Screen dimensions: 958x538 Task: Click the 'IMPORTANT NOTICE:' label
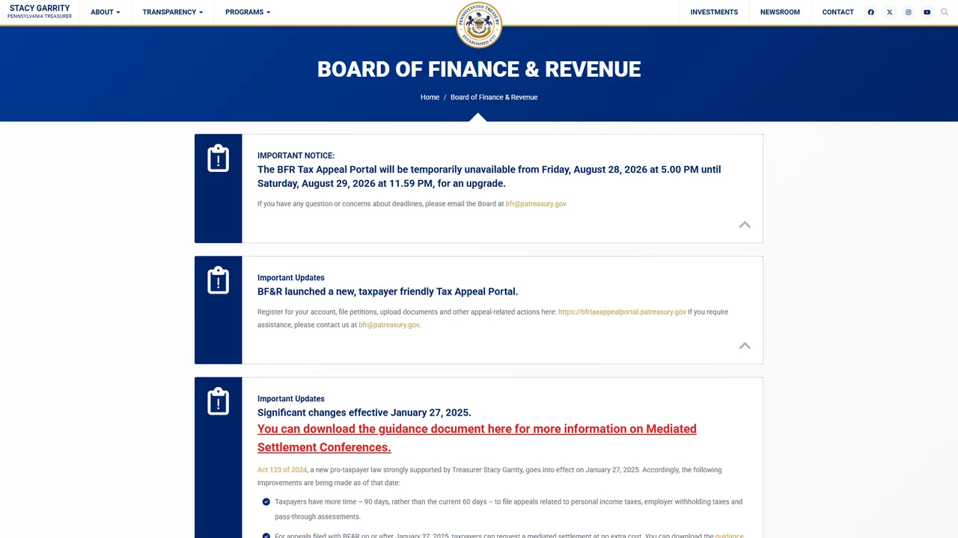[x=296, y=155]
